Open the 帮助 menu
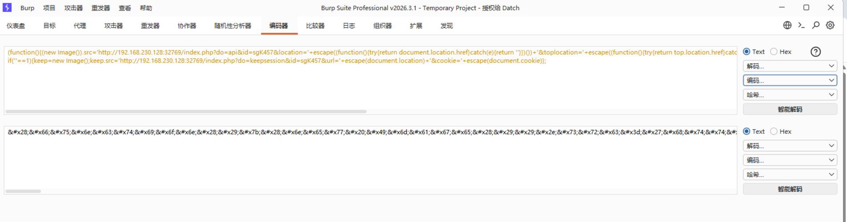847x222 pixels. (146, 8)
